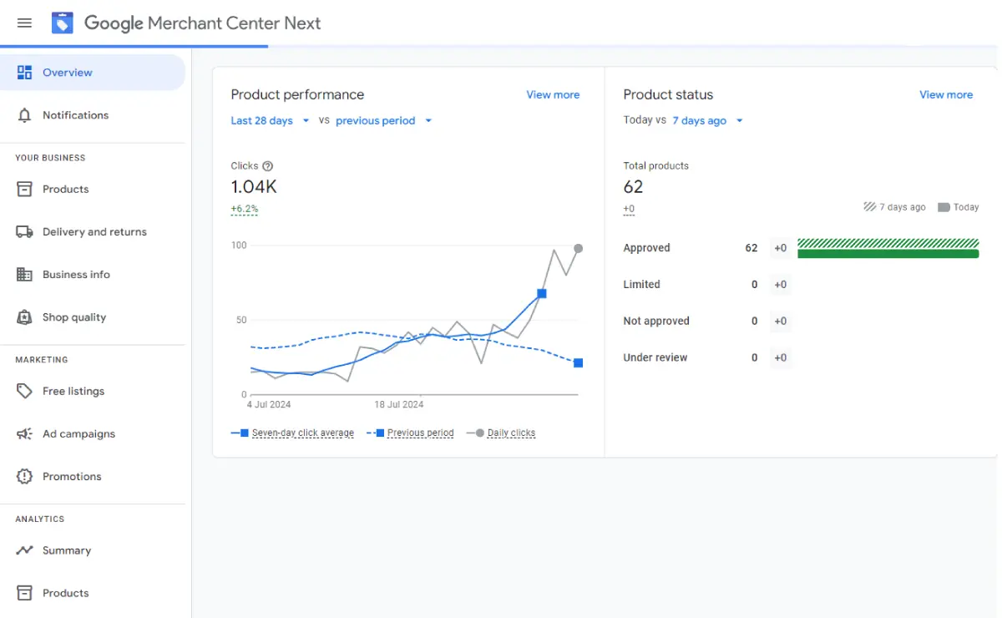Toggle Previous period legend series
Screen dimensions: 1002x618
[411, 433]
